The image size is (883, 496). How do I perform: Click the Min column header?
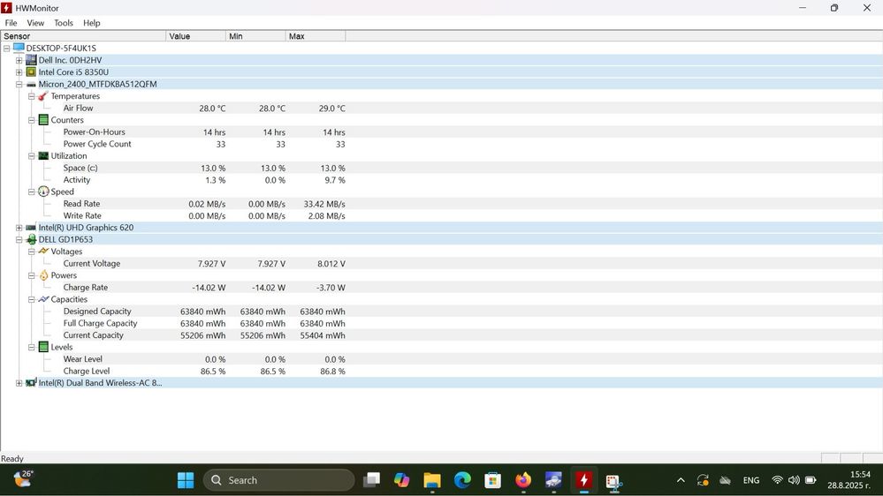click(x=255, y=36)
